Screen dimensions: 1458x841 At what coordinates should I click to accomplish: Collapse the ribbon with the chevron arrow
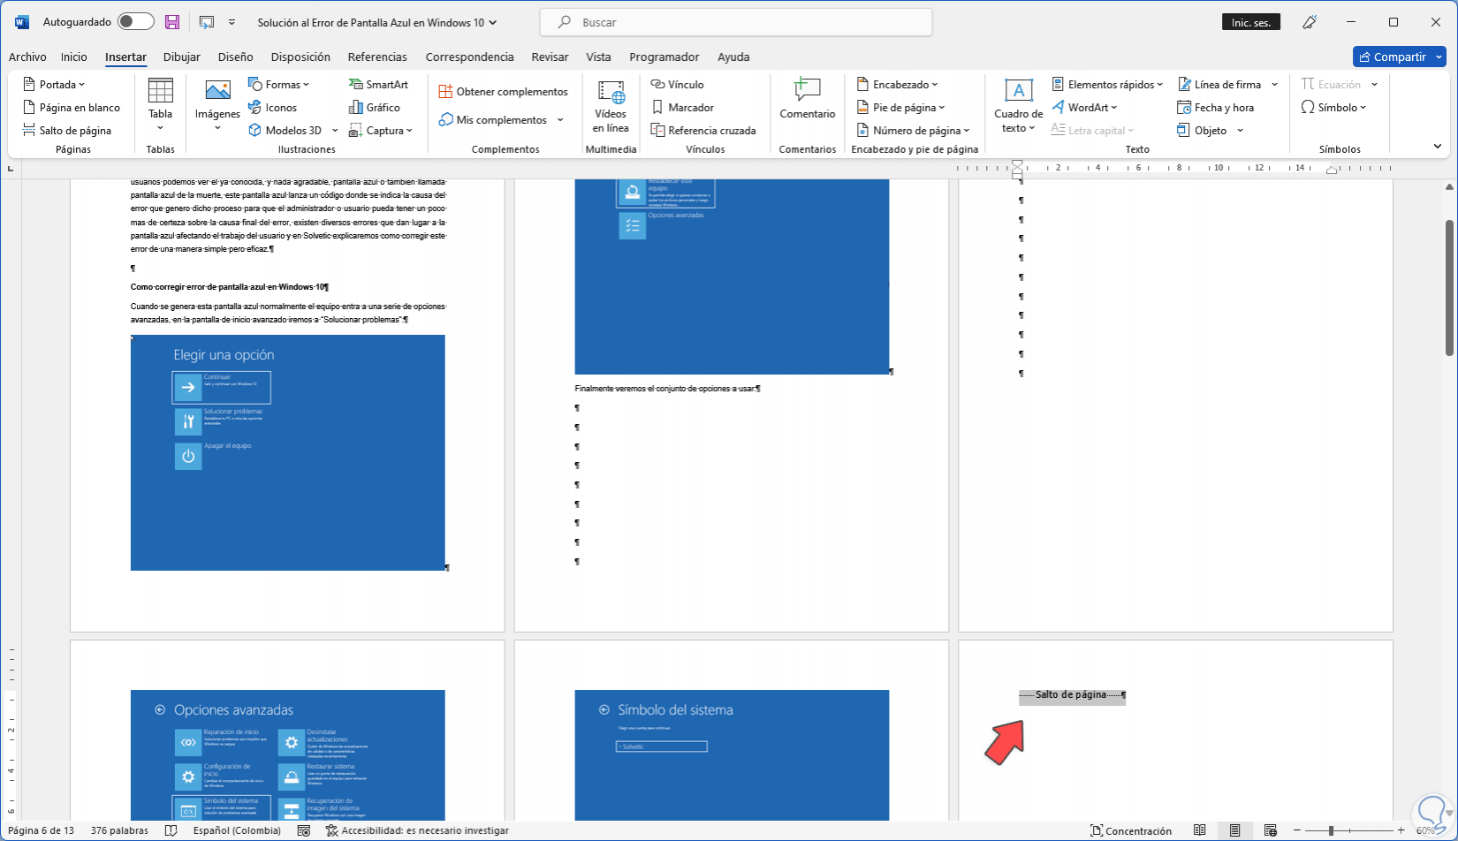(1438, 147)
